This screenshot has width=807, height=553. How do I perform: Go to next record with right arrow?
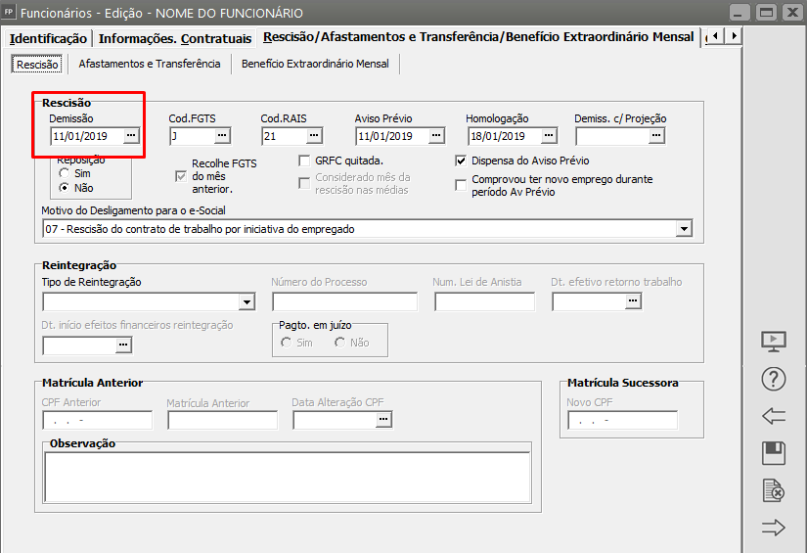774,528
